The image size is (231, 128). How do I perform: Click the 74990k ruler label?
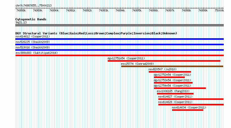click(54, 10)
